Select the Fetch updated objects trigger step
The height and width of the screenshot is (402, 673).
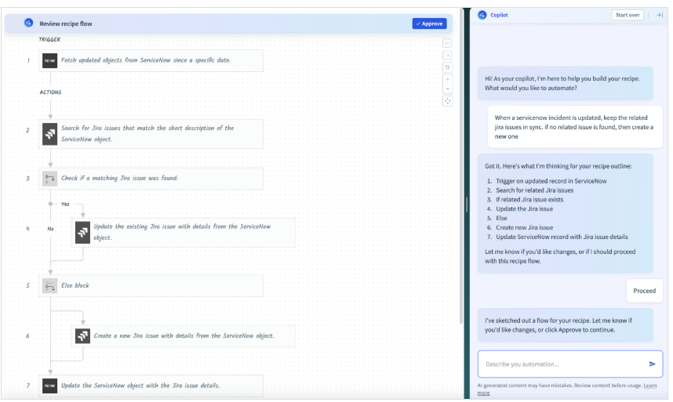[151, 60]
